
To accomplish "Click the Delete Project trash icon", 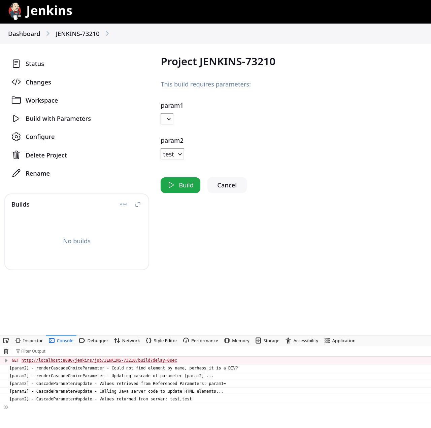I will point(16,155).
